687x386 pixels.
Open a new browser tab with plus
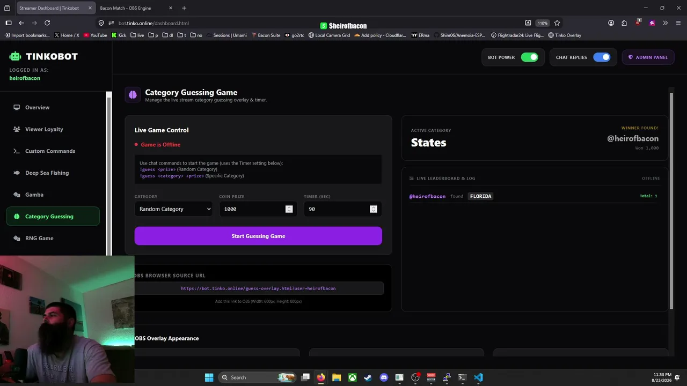(x=184, y=8)
